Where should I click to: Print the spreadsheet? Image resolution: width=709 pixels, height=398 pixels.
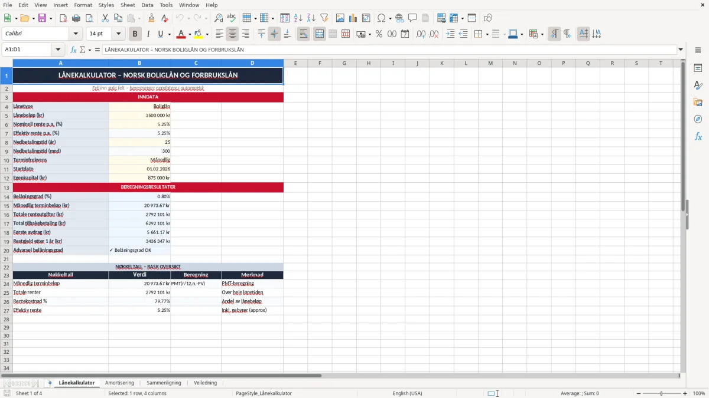point(76,18)
